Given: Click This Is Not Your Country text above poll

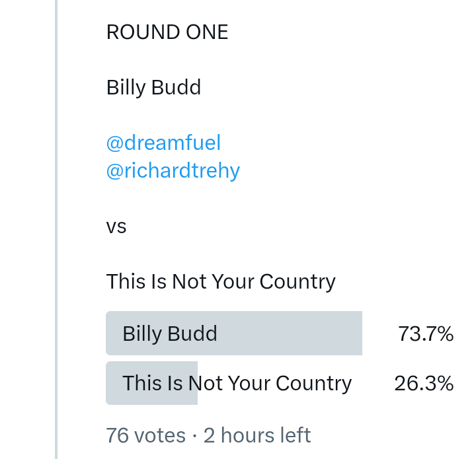Looking at the screenshot, I should (221, 282).
